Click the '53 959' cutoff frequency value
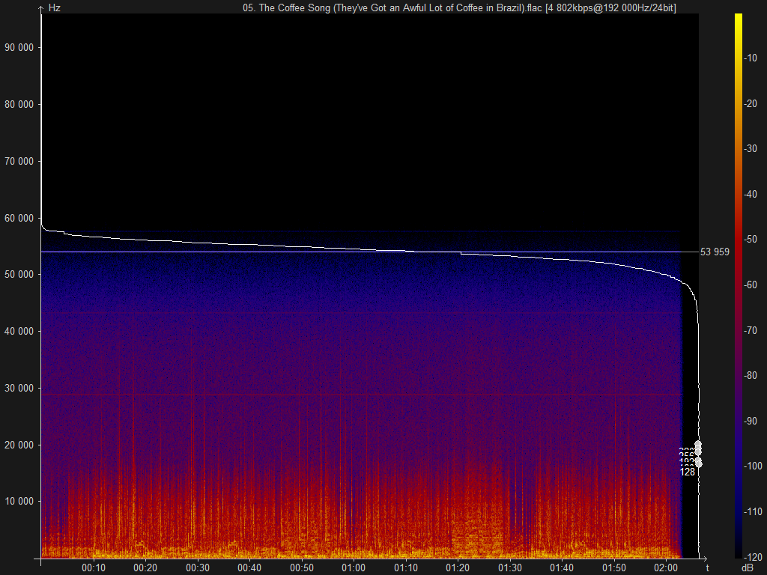The width and height of the screenshot is (767, 575). coord(715,252)
